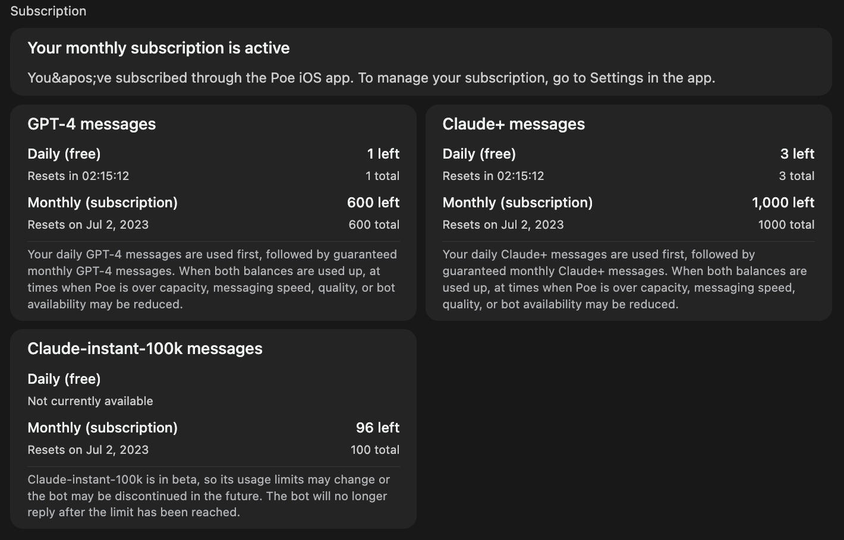Click the GPT-4 "600 total" value

(x=373, y=225)
